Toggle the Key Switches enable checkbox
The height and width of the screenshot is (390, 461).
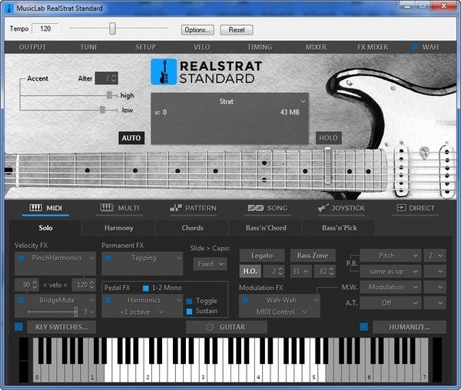[18, 326]
